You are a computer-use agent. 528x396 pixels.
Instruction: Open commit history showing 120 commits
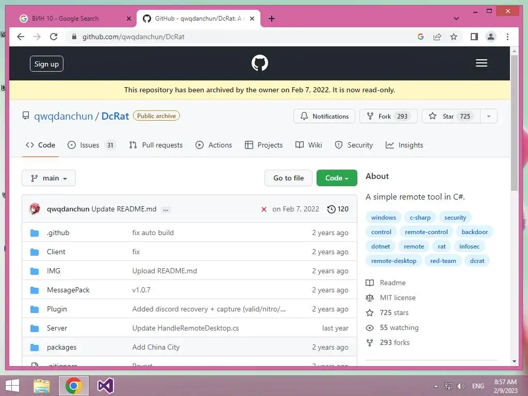click(x=338, y=209)
